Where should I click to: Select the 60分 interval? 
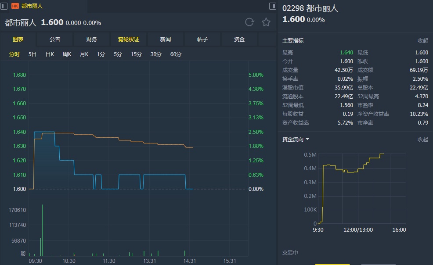coord(176,54)
